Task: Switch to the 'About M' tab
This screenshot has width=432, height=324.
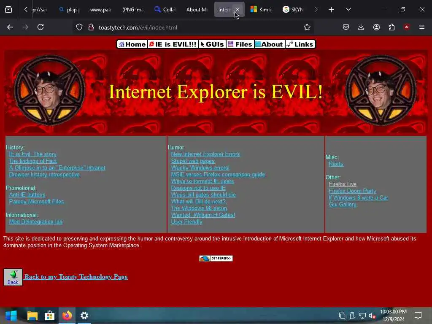Action: pos(197,10)
